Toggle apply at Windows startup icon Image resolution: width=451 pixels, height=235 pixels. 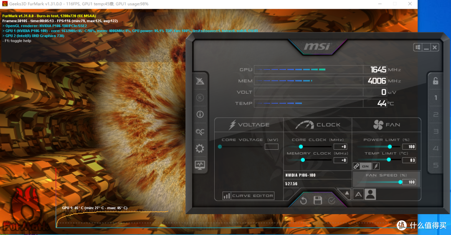(x=418, y=47)
